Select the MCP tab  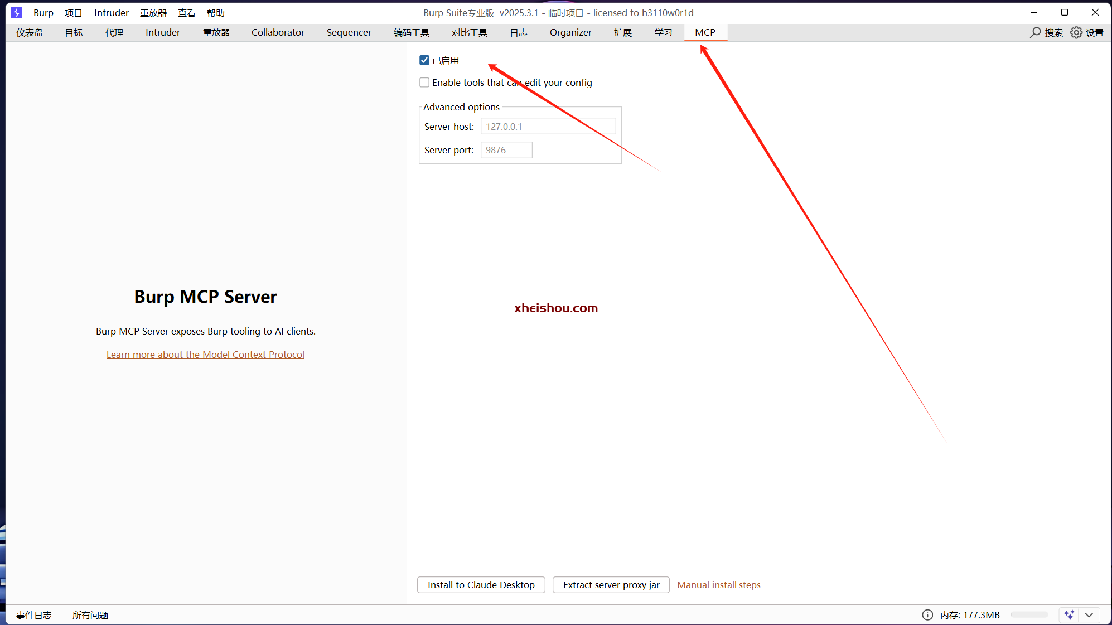tap(705, 32)
